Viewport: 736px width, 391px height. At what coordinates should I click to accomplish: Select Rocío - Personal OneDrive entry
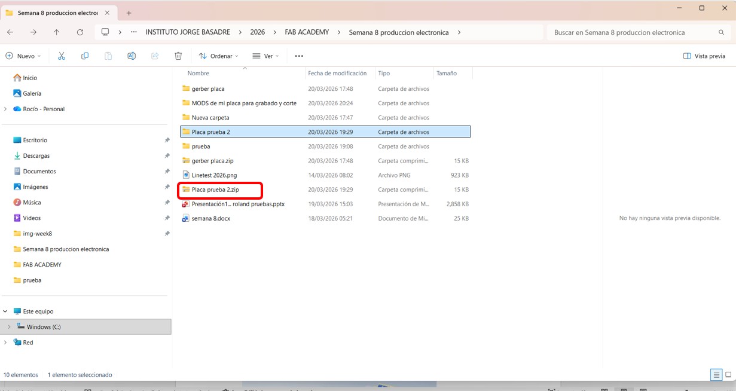coord(44,109)
